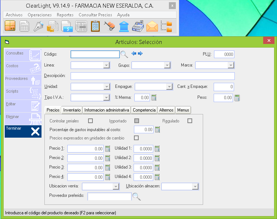Open calculator for Porcentaje de gastos imputables
The height and width of the screenshot is (219, 277).
pyautogui.click(x=157, y=130)
